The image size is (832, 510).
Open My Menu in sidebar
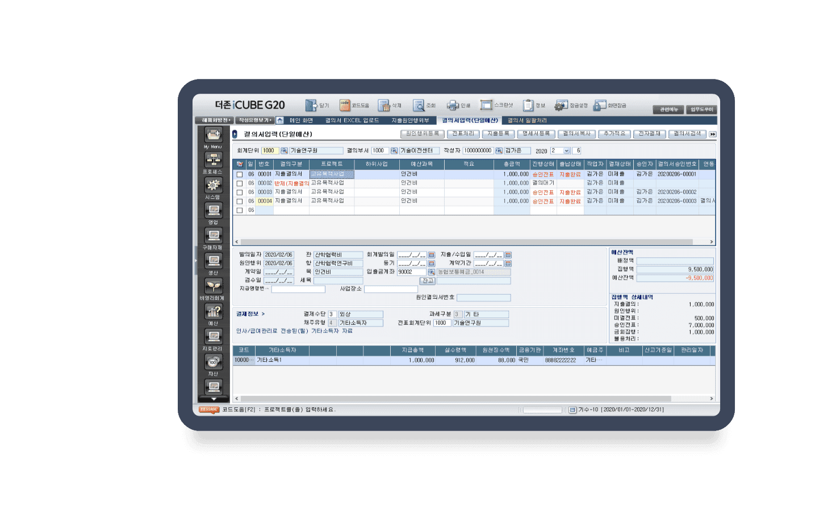214,135
